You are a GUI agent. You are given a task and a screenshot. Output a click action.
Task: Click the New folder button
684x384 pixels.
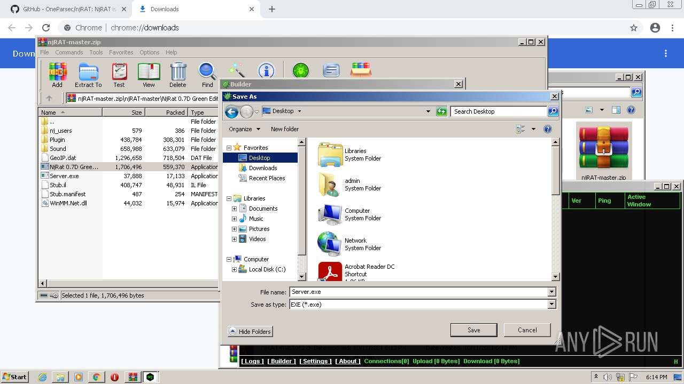coord(285,129)
